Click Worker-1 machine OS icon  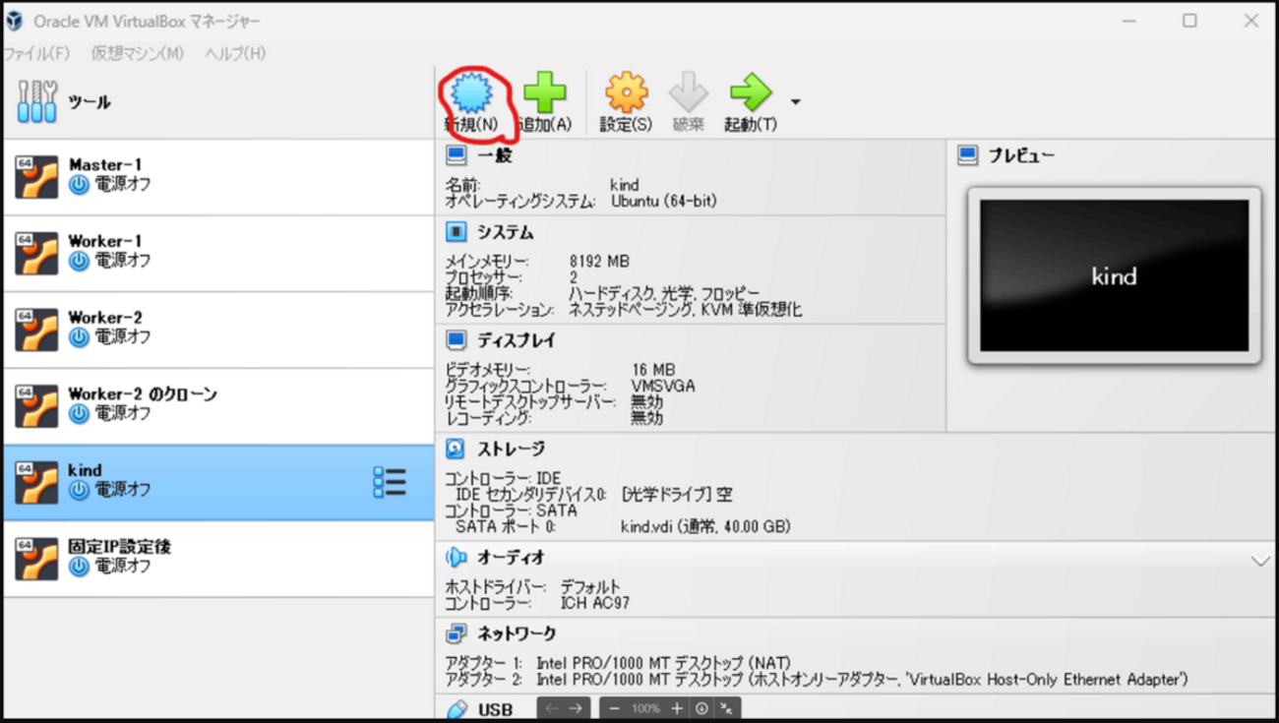[36, 254]
